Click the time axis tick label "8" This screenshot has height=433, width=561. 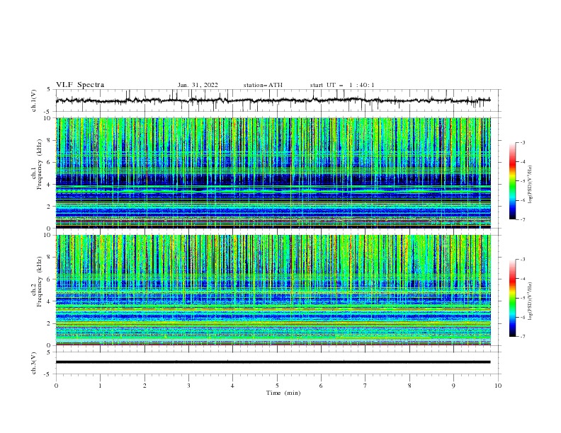click(x=409, y=386)
